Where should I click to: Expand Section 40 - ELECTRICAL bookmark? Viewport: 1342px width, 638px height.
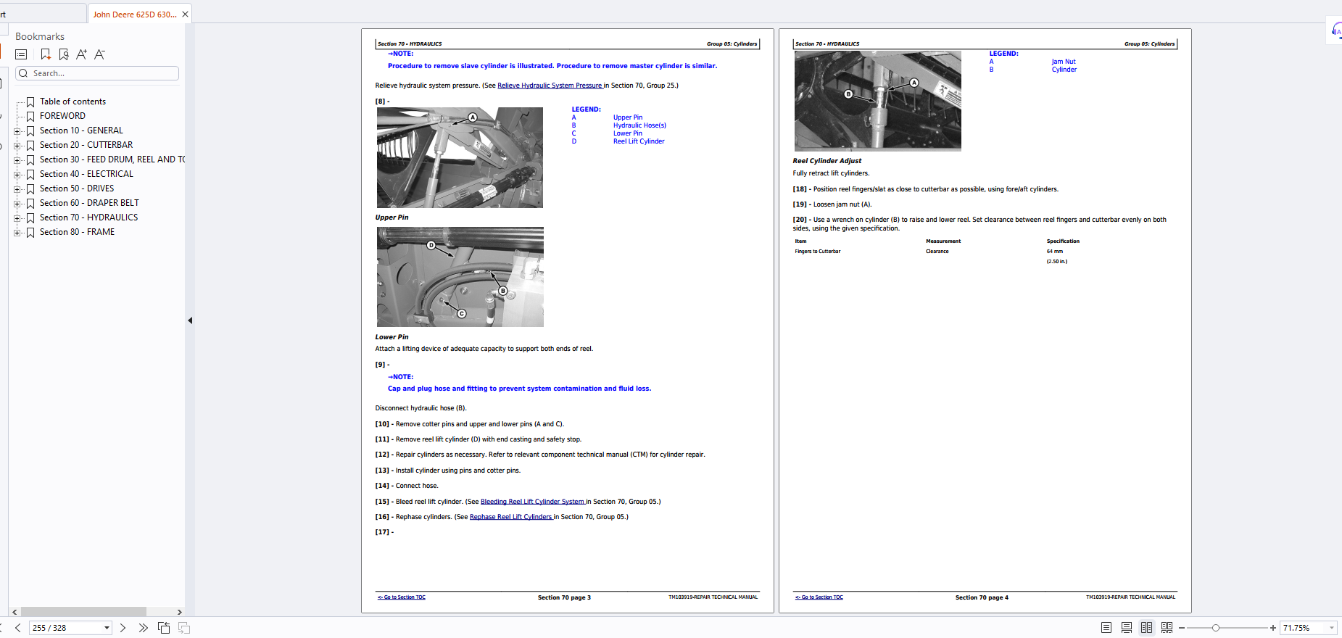pyautogui.click(x=17, y=175)
